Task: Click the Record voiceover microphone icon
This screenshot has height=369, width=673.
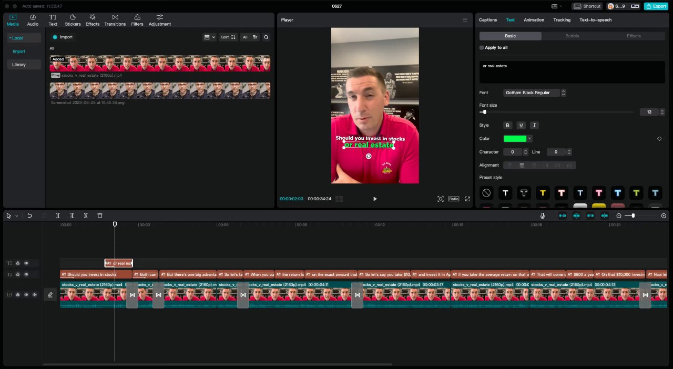Action: click(542, 216)
